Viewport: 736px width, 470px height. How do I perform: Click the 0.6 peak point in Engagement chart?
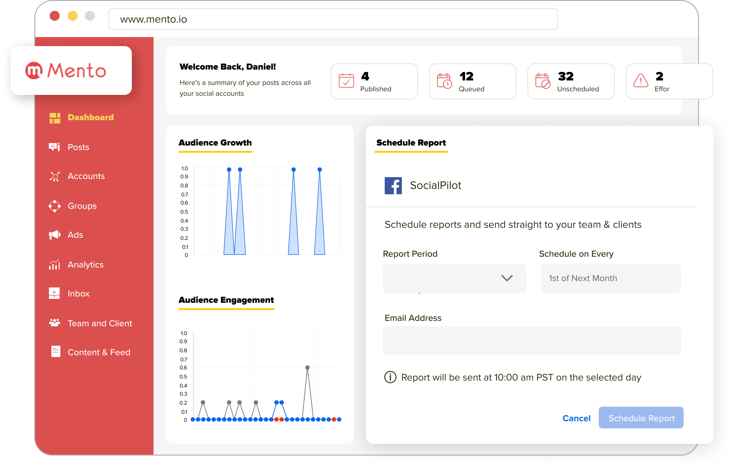point(308,368)
